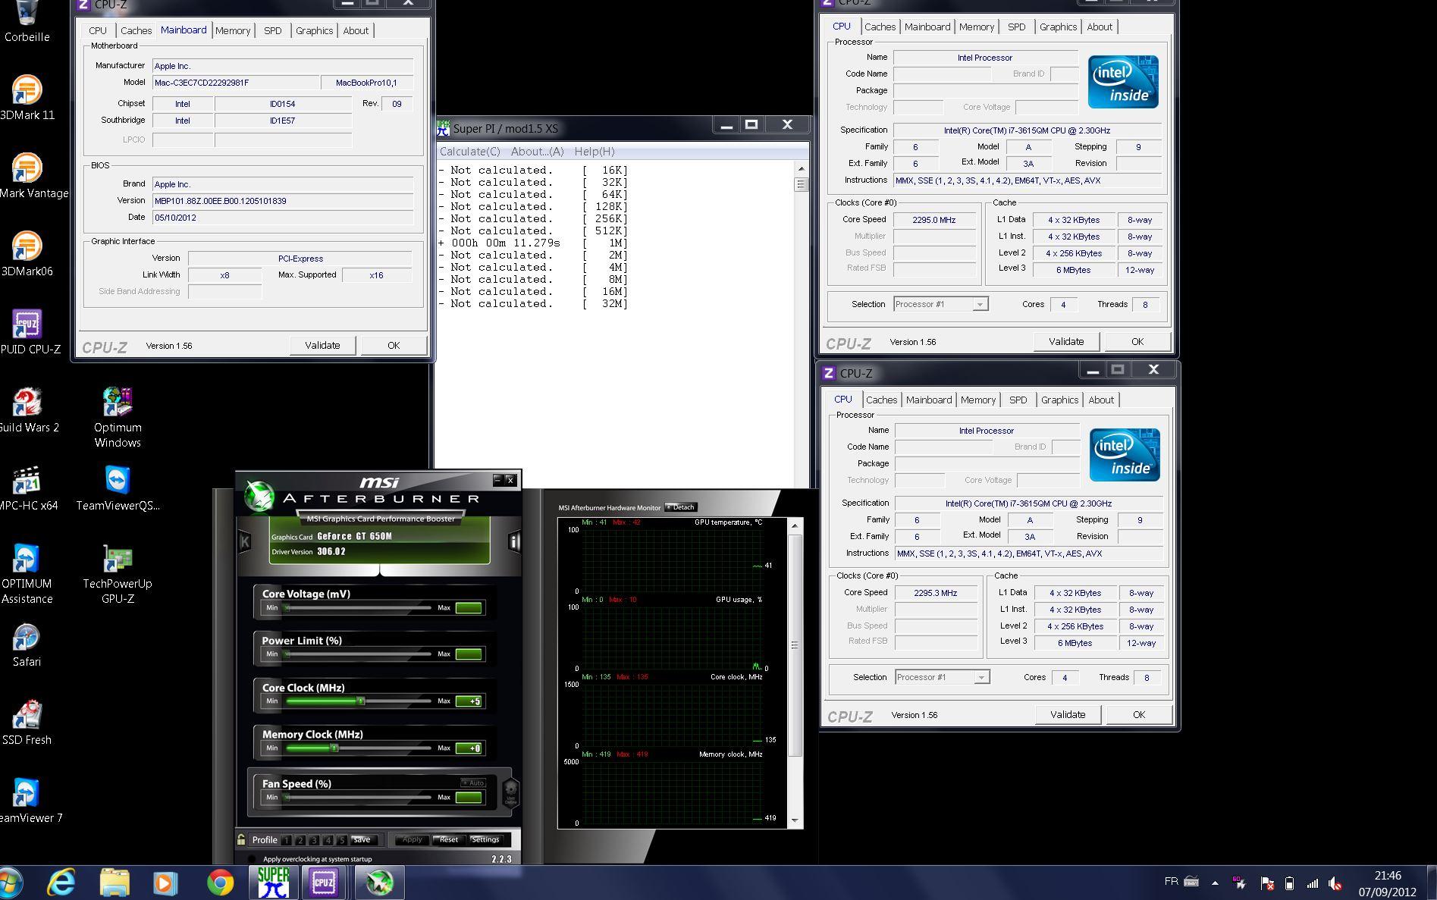Image resolution: width=1437 pixels, height=900 pixels.
Task: Open clock and date in taskbar
Action: click(1387, 883)
